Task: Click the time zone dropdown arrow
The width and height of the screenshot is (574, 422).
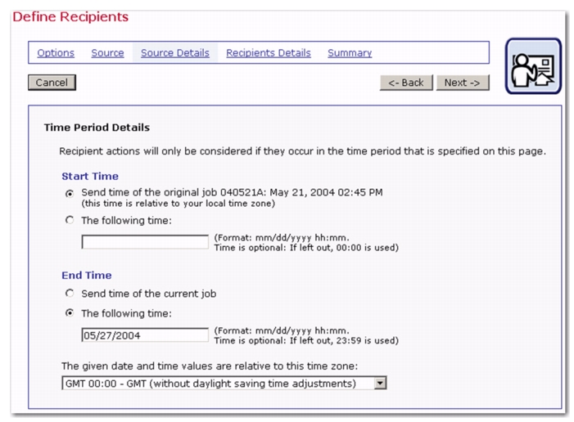Action: (x=381, y=384)
